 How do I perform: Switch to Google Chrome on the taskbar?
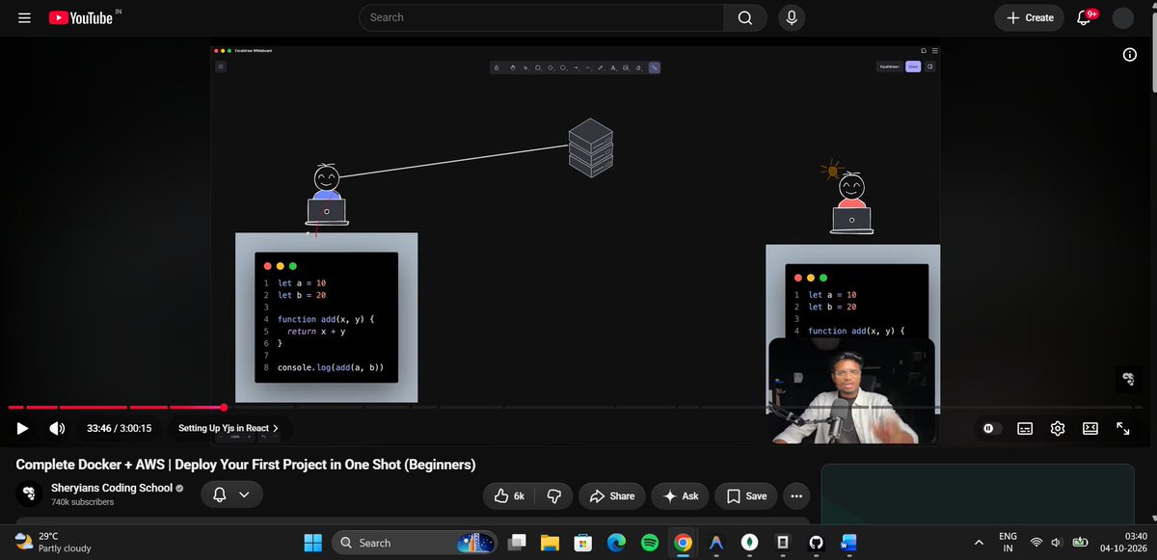683,543
